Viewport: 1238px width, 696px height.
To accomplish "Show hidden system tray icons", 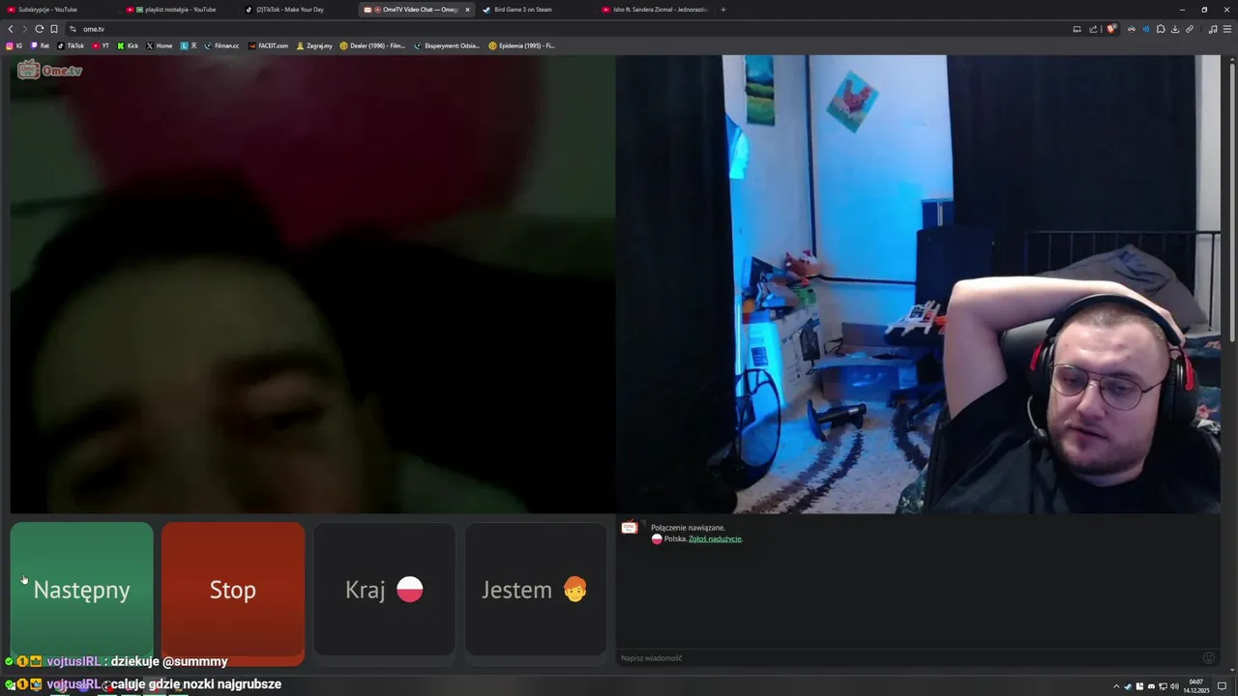I will coord(1116,686).
